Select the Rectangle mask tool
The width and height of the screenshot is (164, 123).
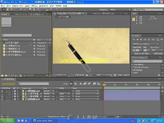(30, 10)
